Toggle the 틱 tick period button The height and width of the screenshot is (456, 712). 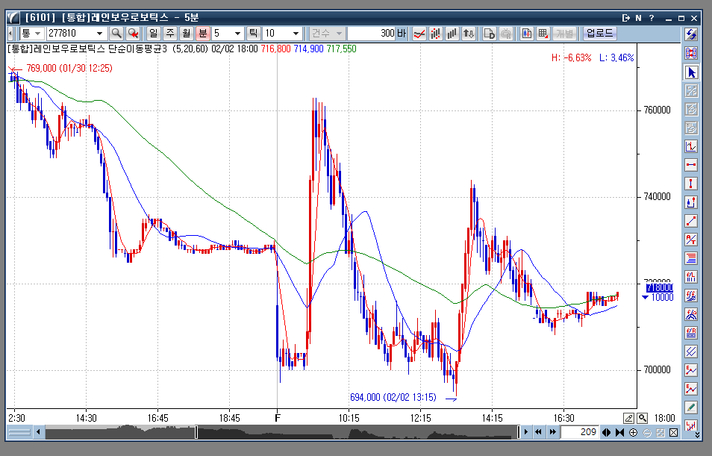tap(253, 33)
